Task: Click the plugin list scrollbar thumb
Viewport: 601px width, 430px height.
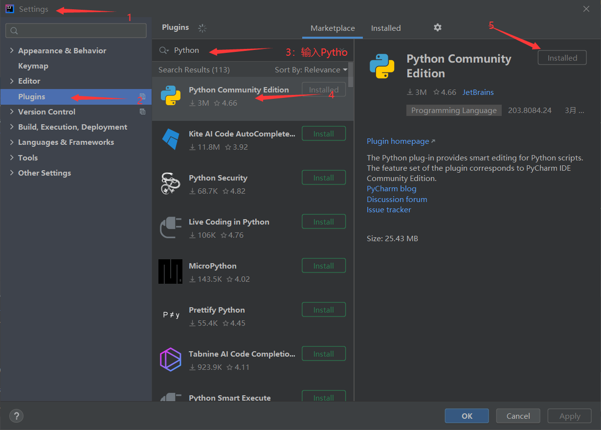Action: (x=351, y=74)
